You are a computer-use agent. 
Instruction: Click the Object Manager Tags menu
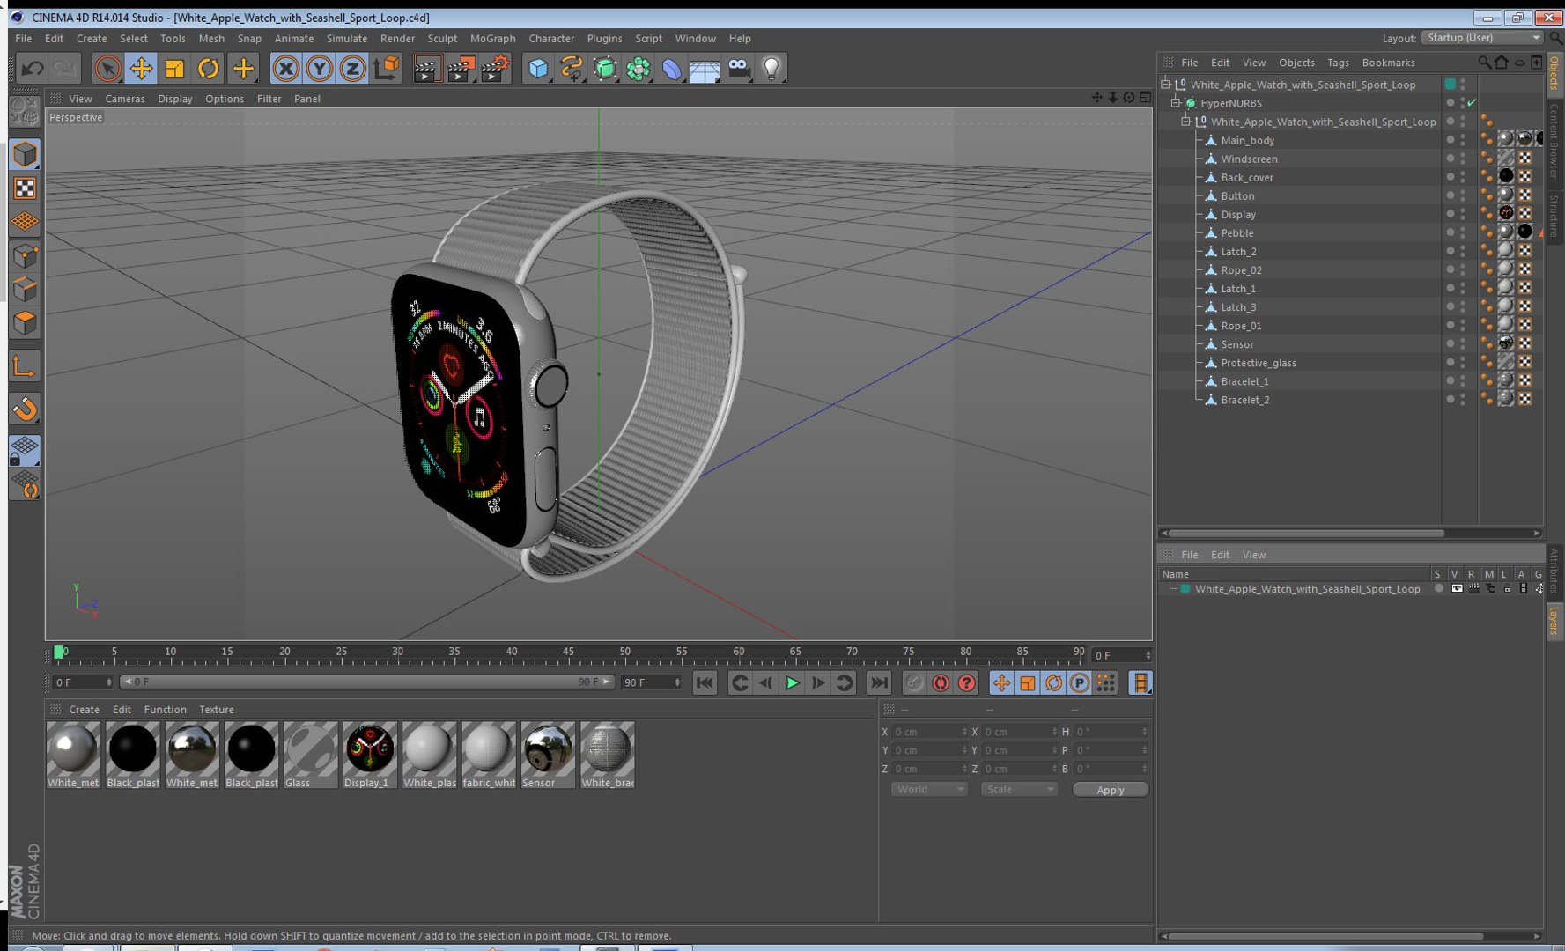(1338, 63)
